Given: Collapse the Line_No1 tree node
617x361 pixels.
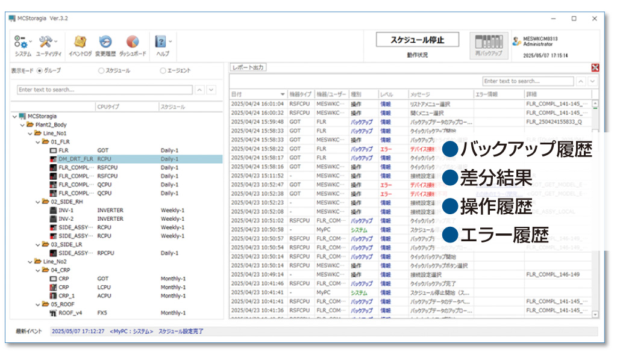Looking at the screenshot, I should click(x=30, y=133).
